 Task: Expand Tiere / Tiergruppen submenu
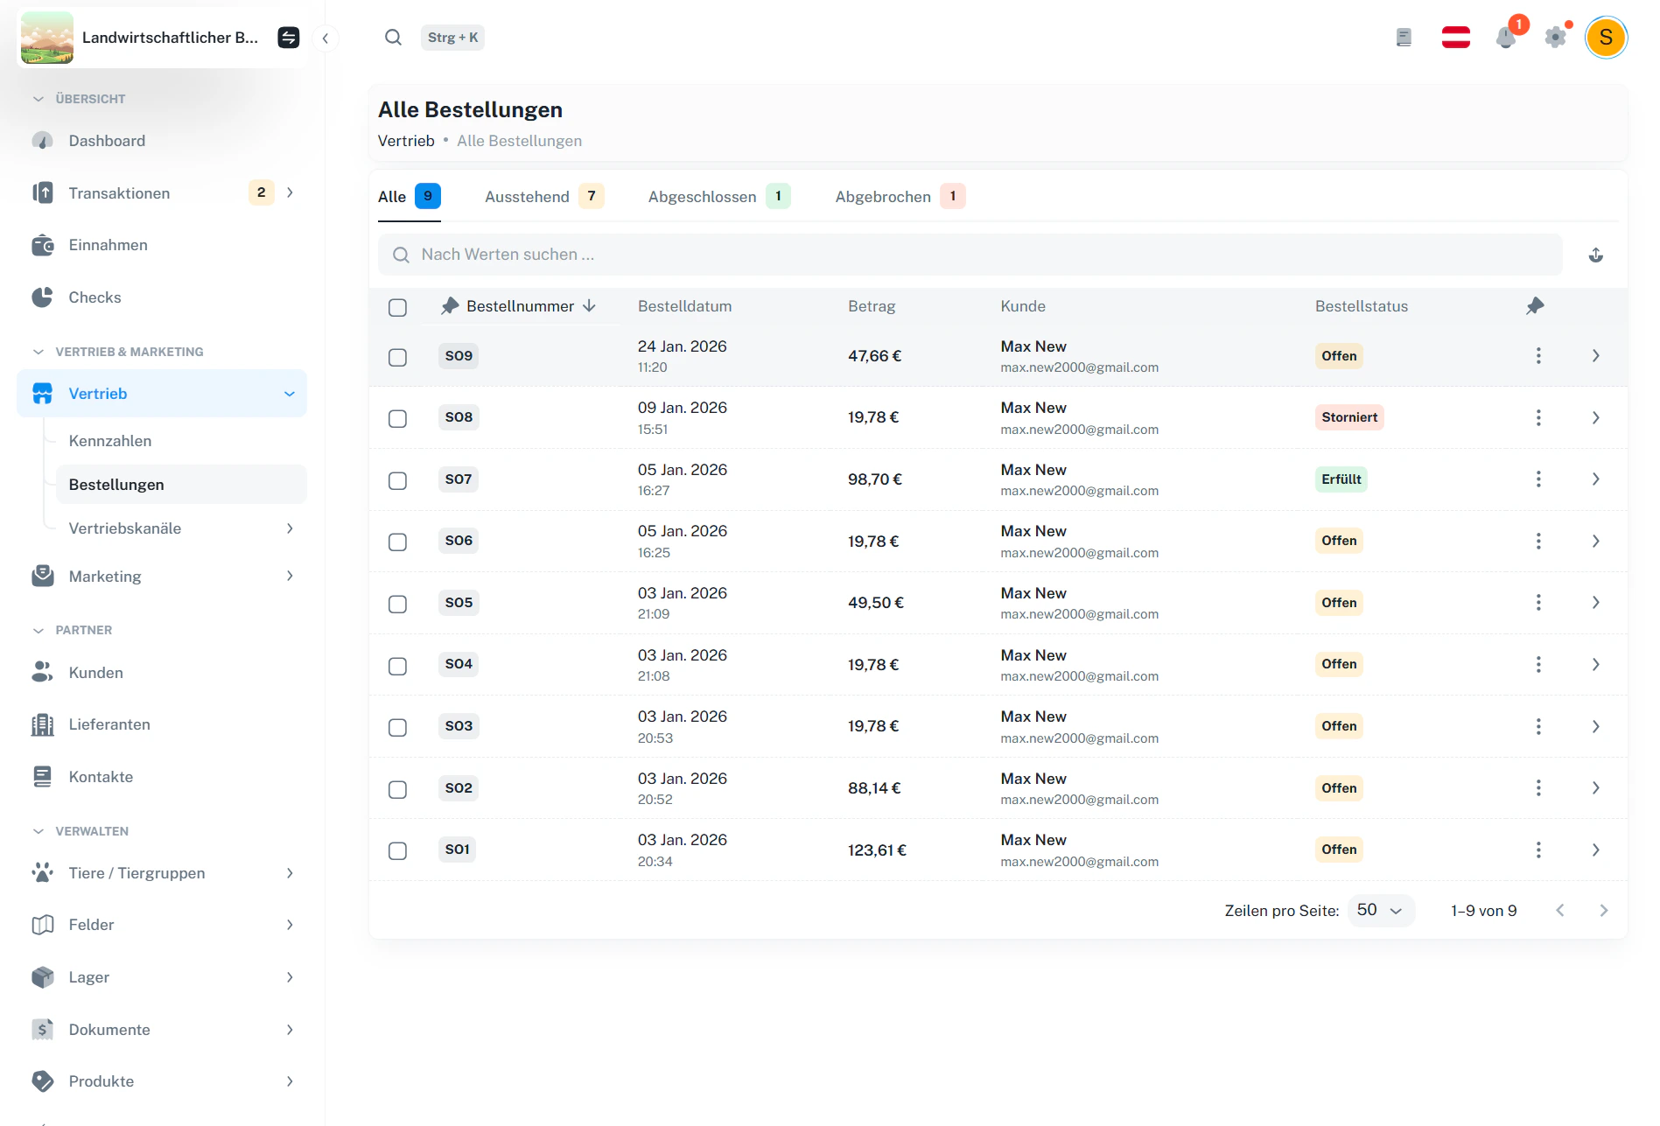pos(290,873)
